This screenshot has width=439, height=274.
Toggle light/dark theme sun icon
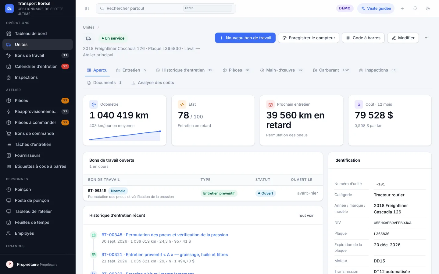coord(428,9)
